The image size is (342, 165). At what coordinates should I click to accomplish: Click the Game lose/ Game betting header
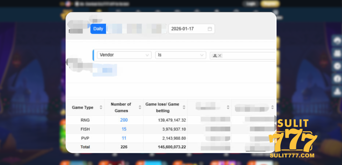162,107
